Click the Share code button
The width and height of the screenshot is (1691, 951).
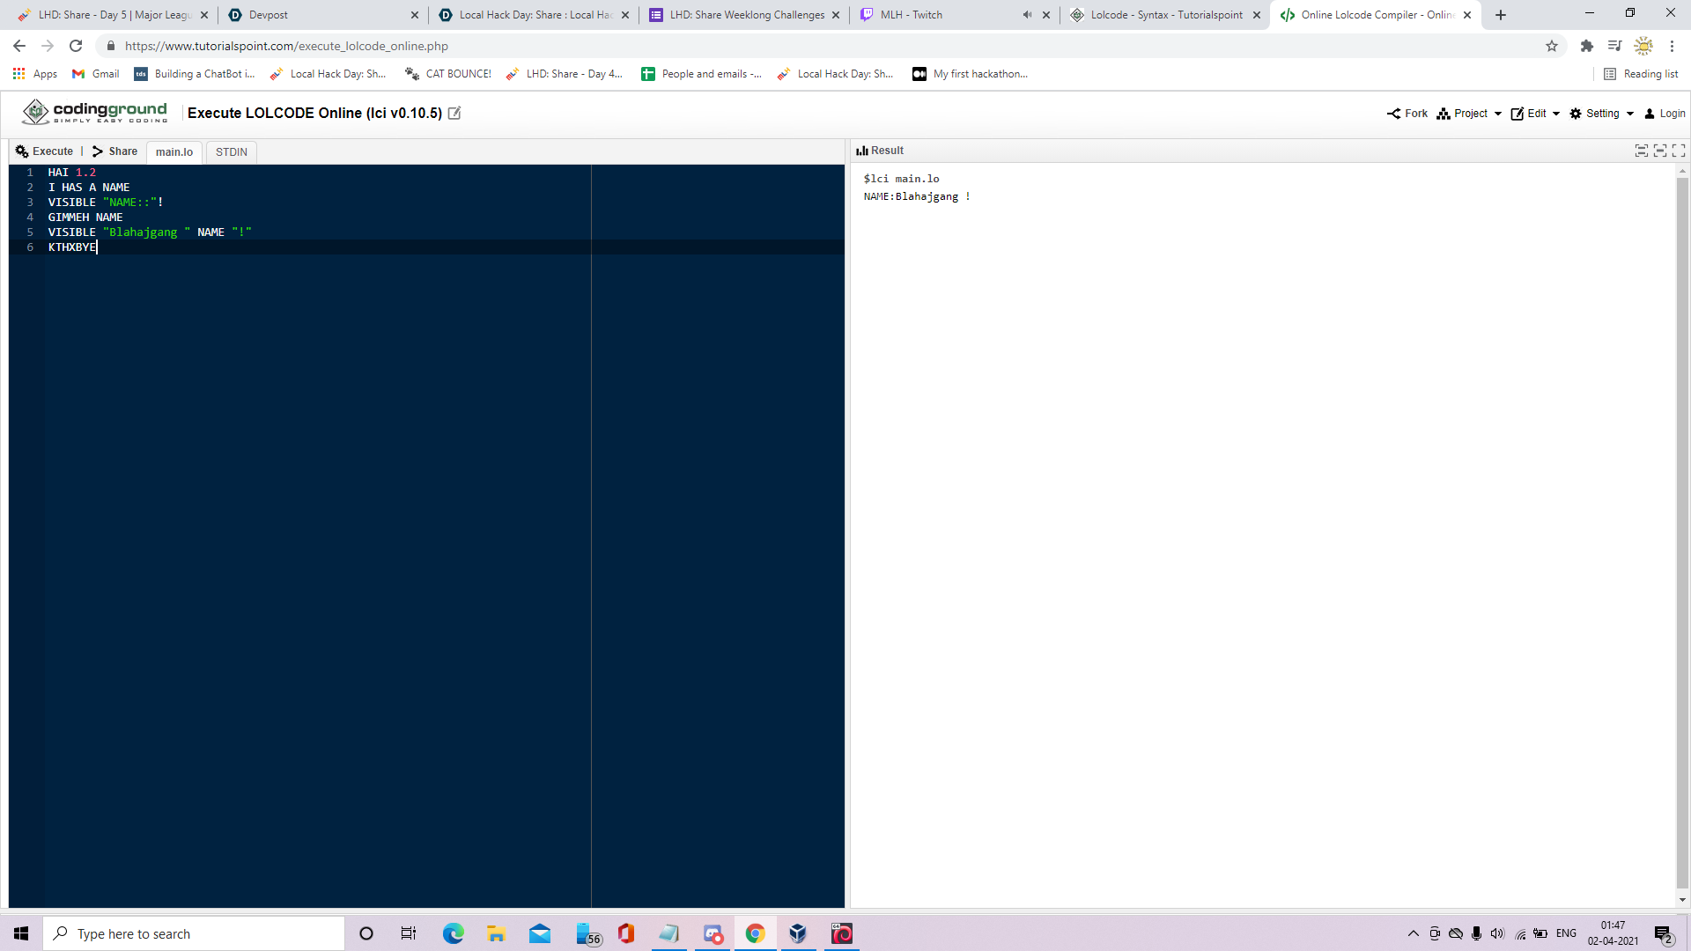tap(115, 151)
